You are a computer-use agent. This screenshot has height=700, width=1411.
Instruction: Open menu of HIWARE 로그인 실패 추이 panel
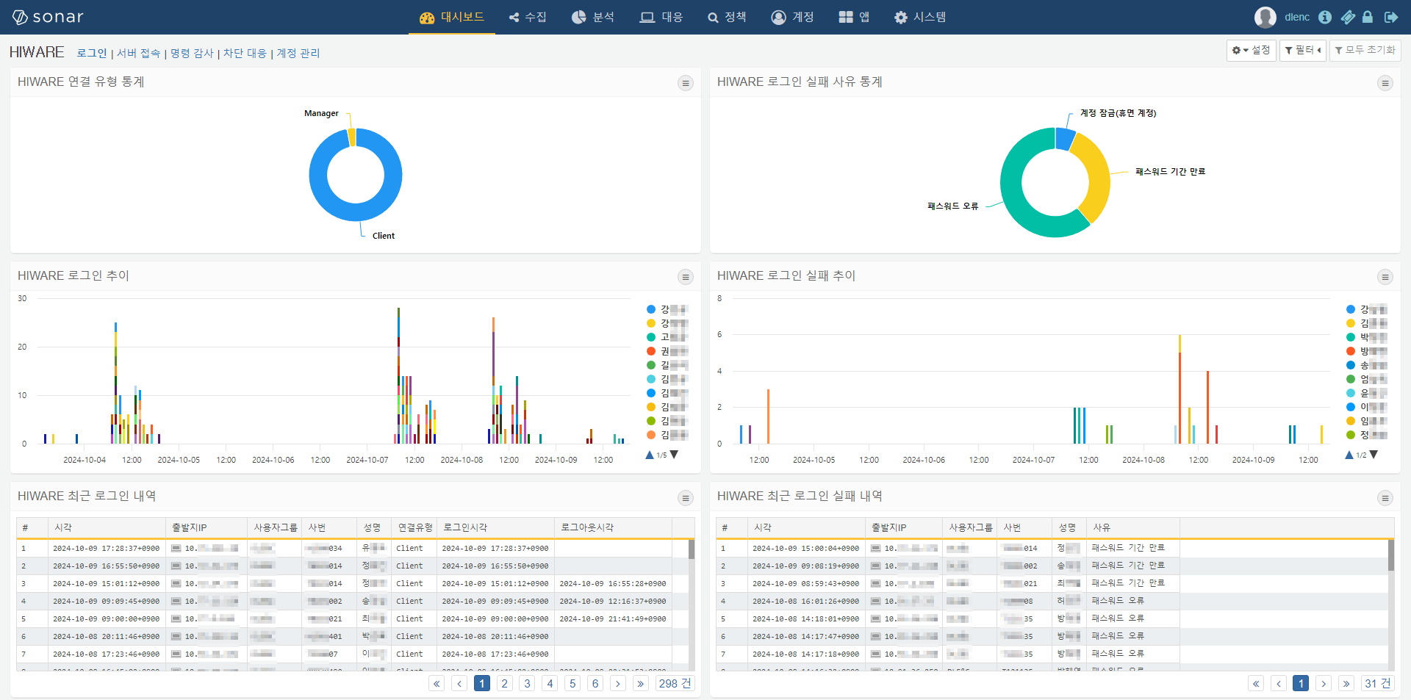1385,277
